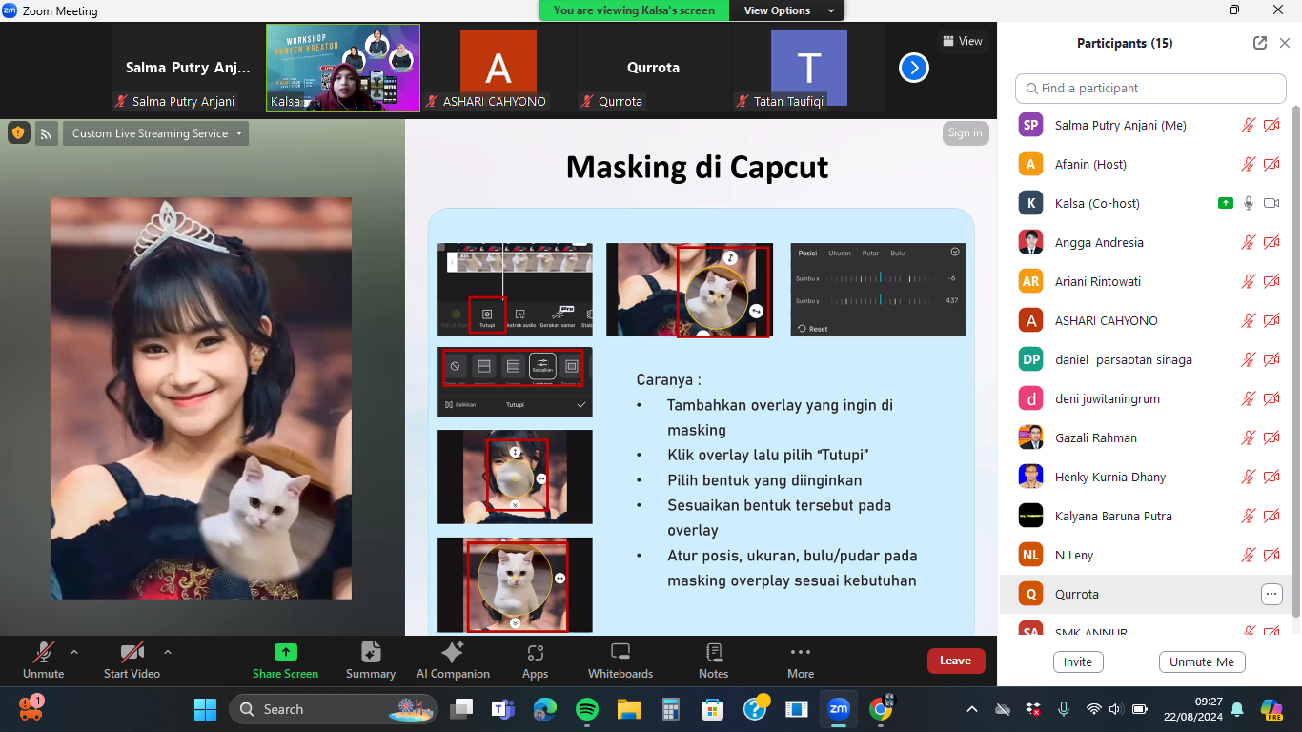Expand audio options caret next to Unmute
The image size is (1302, 732).
tap(74, 652)
